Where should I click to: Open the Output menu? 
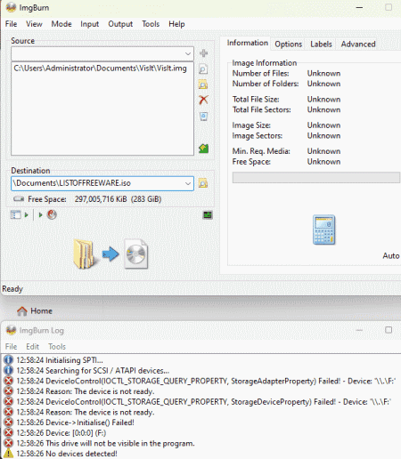[120, 24]
